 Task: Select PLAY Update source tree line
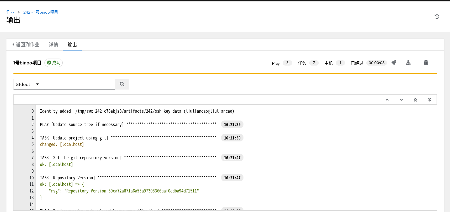point(128,124)
